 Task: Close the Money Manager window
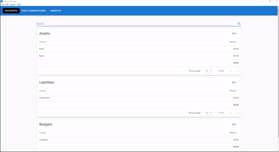276,1
